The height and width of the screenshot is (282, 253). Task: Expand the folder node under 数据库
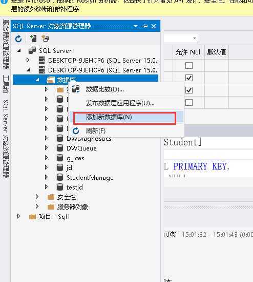pyautogui.click(x=46, y=89)
